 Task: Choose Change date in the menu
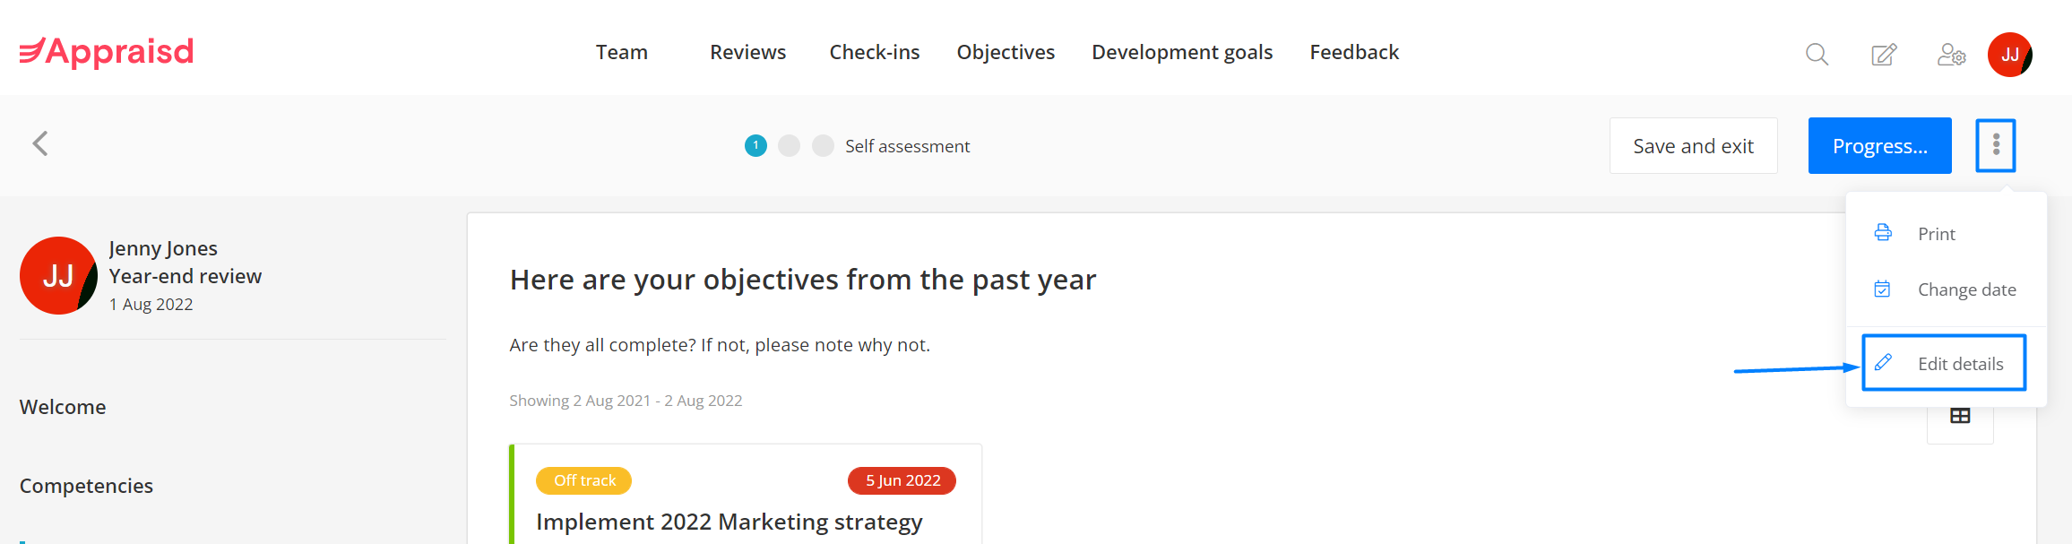[1946, 289]
